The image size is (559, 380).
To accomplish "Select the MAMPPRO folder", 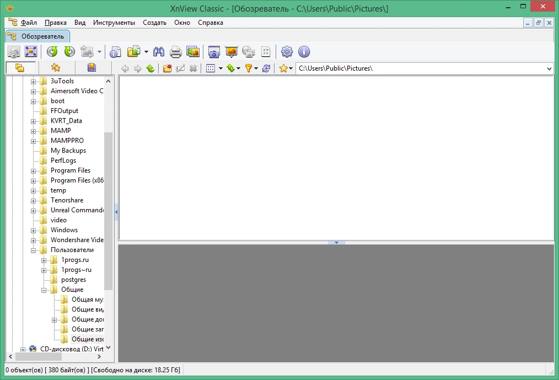I will point(67,141).
